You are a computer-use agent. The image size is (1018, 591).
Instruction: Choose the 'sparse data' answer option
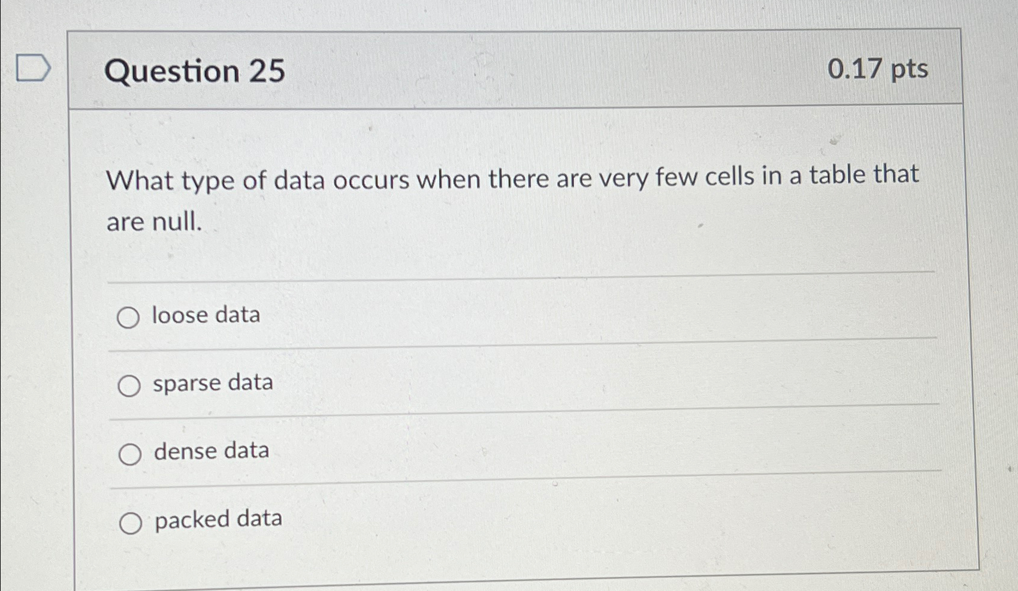129,385
